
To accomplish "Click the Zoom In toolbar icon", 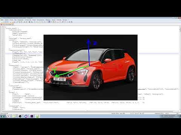I will tap(35, 22).
